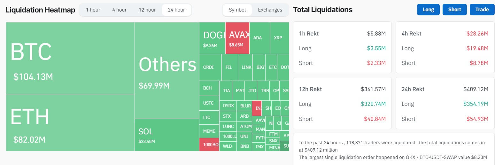Select the 1 hour timeframe
This screenshot has width=495, height=165.
click(93, 10)
